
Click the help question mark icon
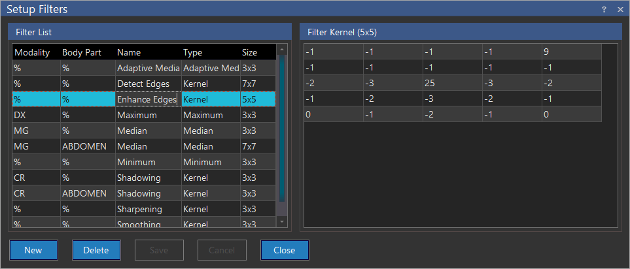[x=604, y=9]
